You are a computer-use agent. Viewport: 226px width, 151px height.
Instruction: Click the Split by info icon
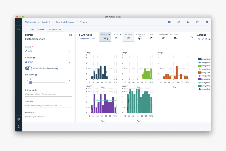[x=34, y=58]
